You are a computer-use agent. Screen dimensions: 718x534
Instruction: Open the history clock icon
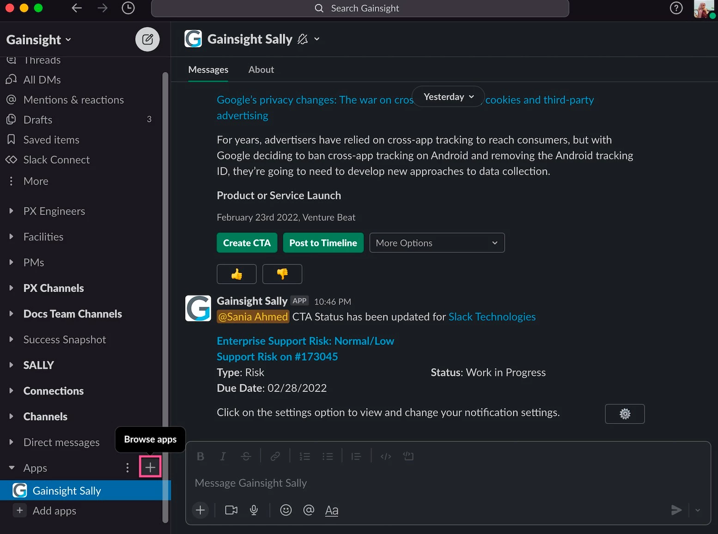tap(128, 8)
